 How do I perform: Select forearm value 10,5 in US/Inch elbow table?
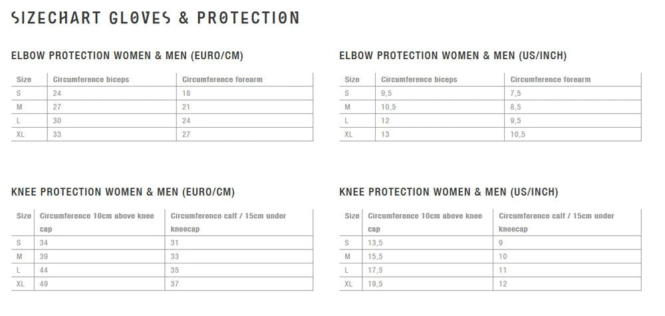pyautogui.click(x=517, y=134)
